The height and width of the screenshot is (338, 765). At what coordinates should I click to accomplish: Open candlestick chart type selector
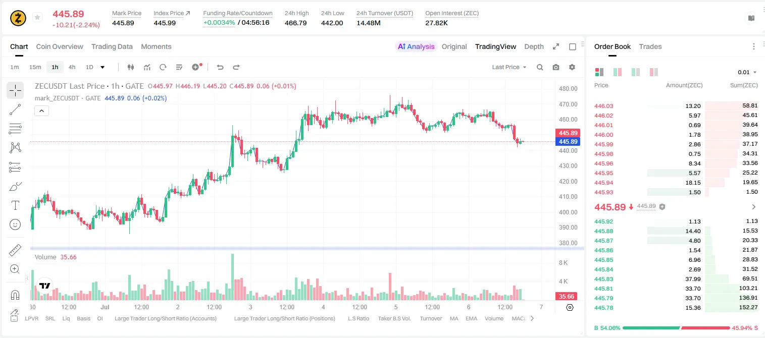(x=131, y=67)
